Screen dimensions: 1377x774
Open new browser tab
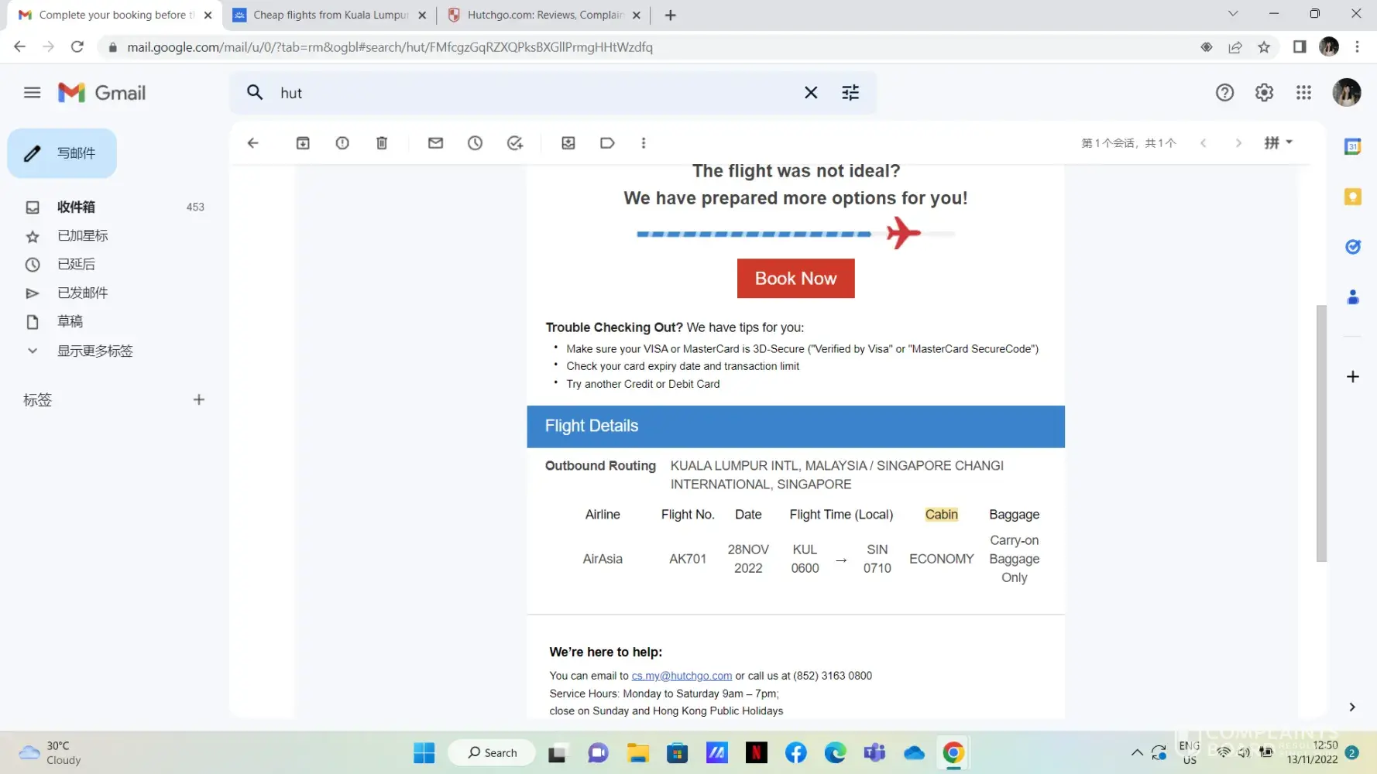pos(671,15)
